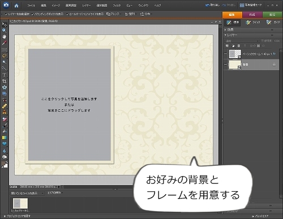Open the Layers panel options menu
The image size is (283, 219).
pyautogui.click(x=272, y=35)
